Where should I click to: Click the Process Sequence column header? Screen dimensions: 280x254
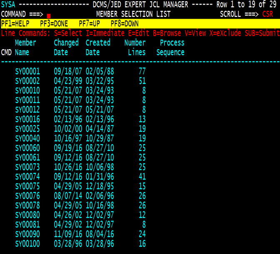point(170,47)
